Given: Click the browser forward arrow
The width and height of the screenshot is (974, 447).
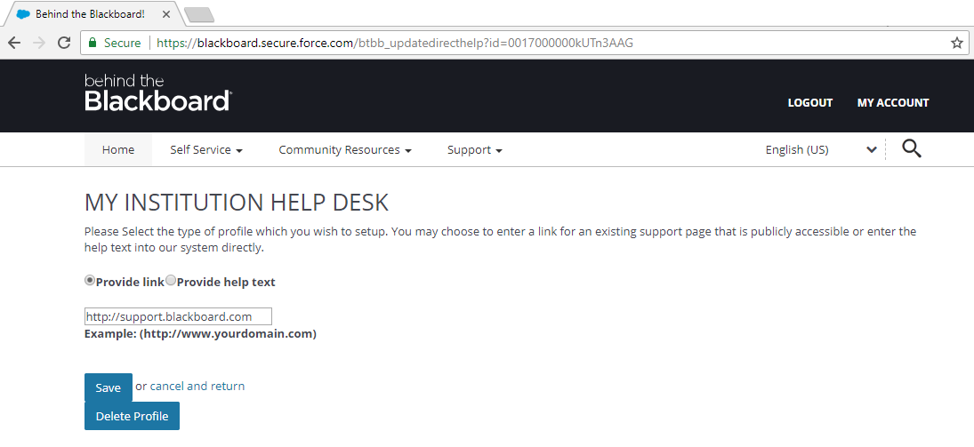Looking at the screenshot, I should tap(38, 43).
